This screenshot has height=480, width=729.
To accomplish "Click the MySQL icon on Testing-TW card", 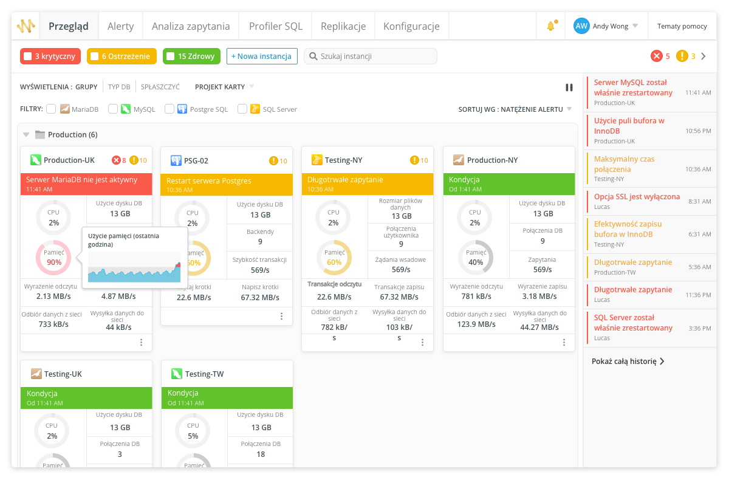I will tap(177, 374).
